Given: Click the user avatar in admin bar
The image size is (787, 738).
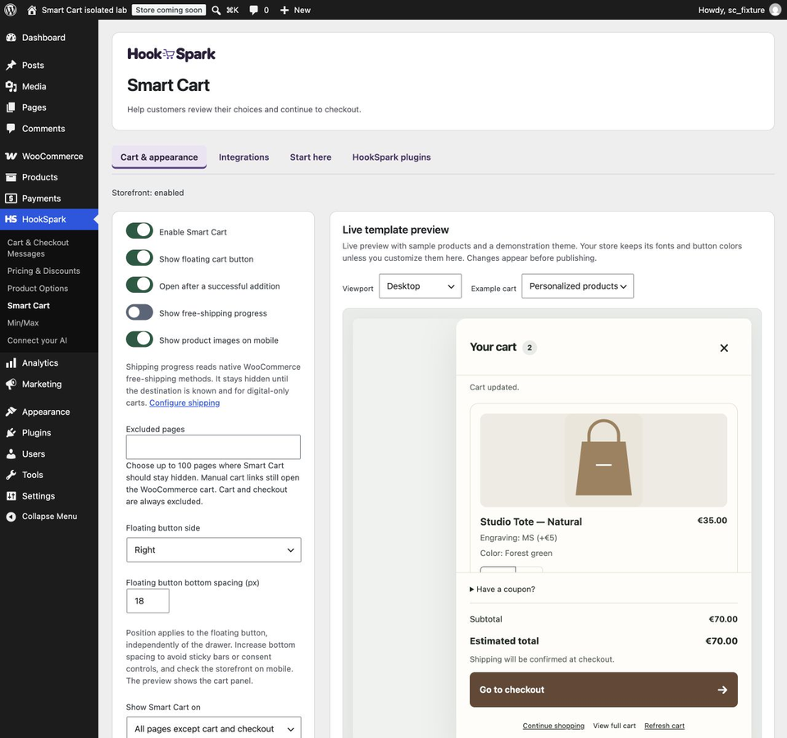Looking at the screenshot, I should click(776, 10).
